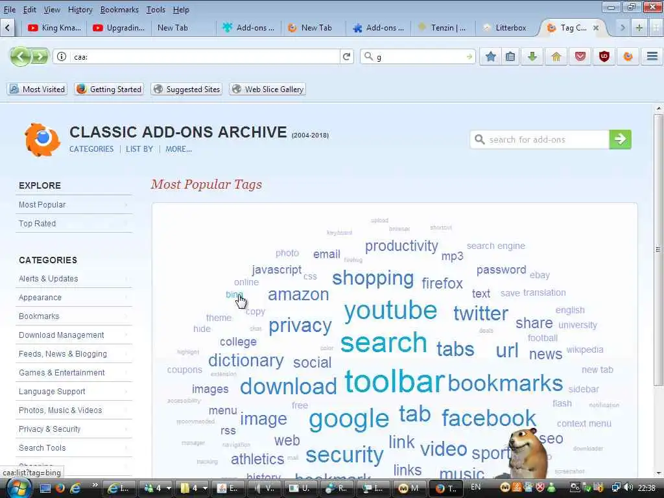Open the Appearance category
664x498 pixels.
[74, 297]
